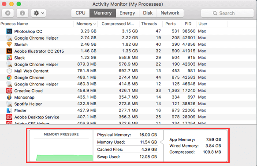Click the Wired Memory 3.84 GB value
The width and height of the screenshot is (257, 166).
[213, 146]
